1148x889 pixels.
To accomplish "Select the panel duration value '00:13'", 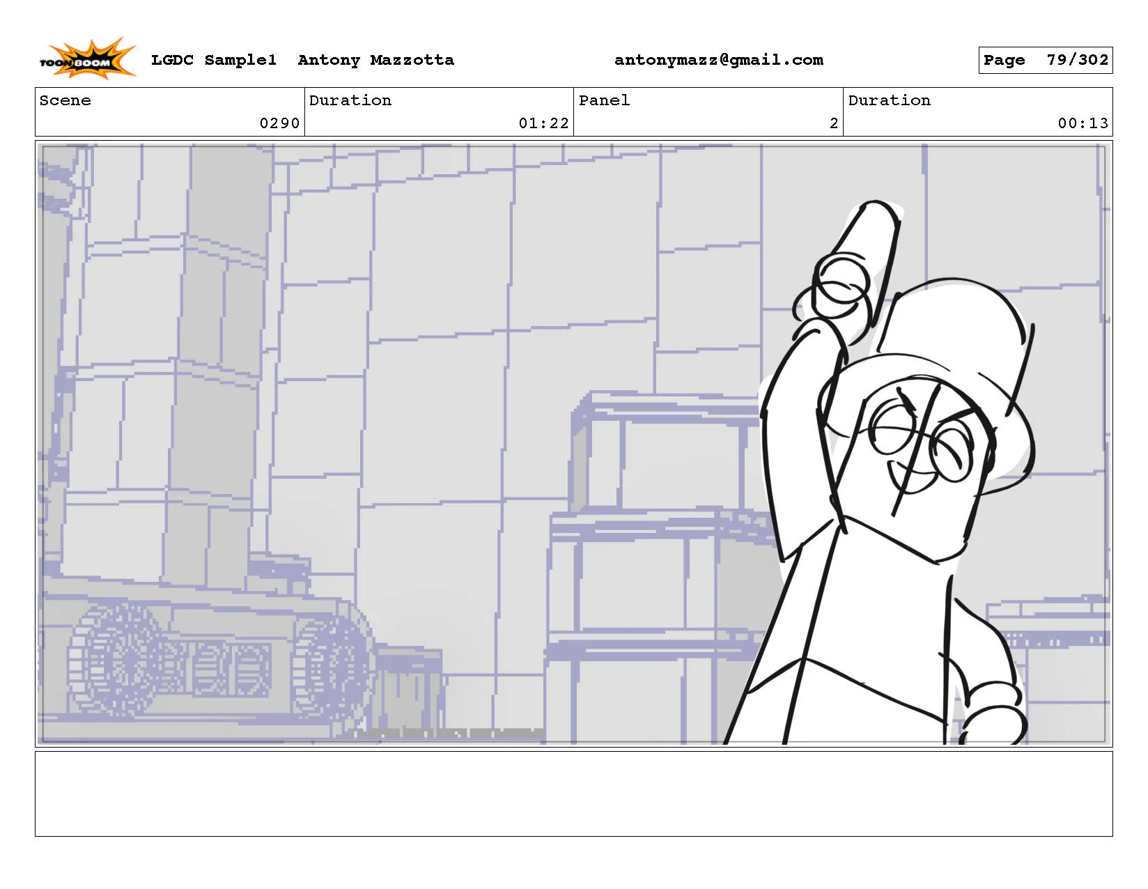I will click(x=1083, y=123).
